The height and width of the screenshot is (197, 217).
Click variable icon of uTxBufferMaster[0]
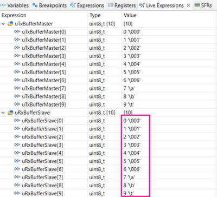coord(17,31)
